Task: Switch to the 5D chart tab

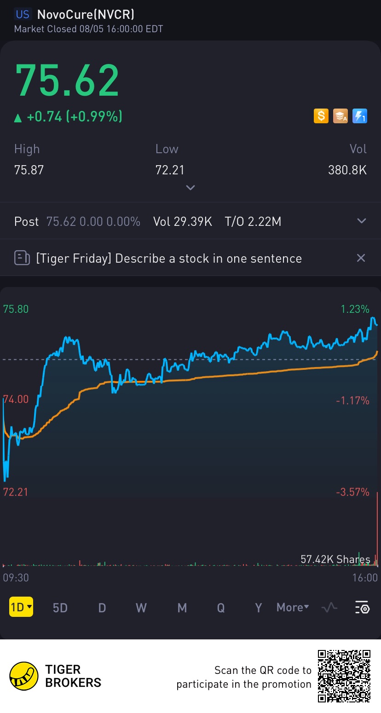Action: 60,608
